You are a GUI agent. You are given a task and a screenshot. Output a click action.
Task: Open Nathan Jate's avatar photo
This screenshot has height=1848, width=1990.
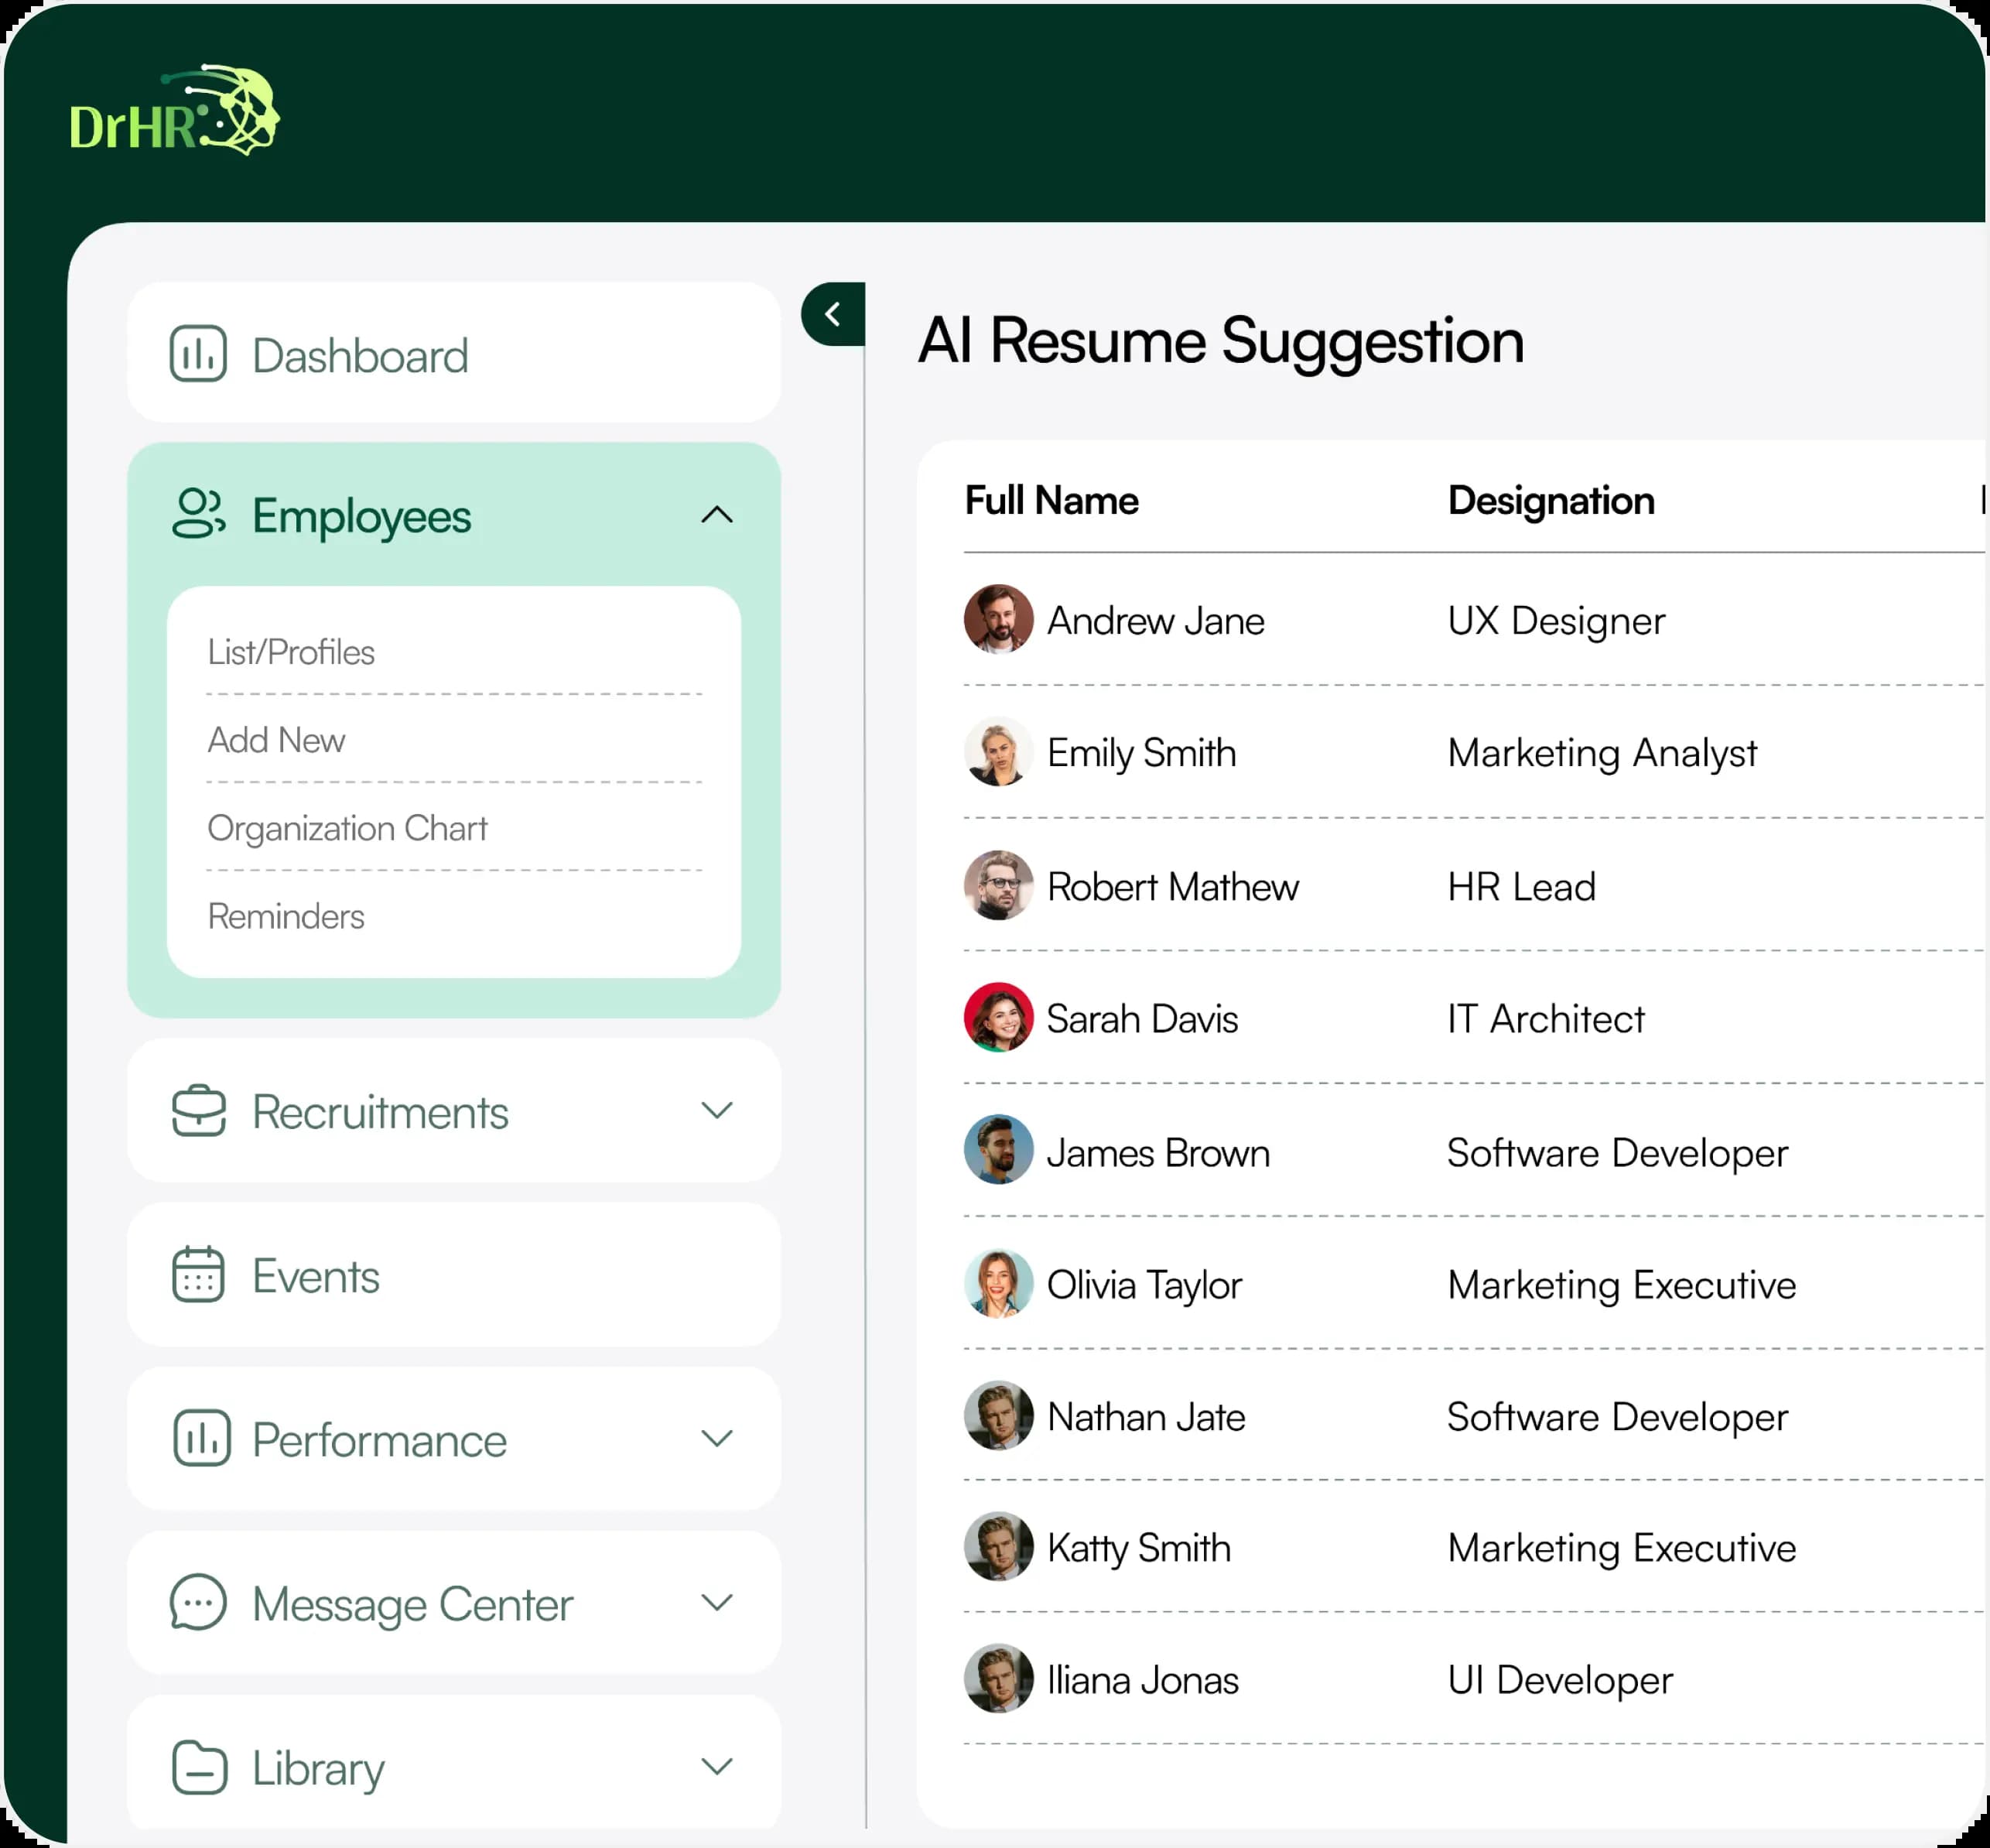point(998,1415)
